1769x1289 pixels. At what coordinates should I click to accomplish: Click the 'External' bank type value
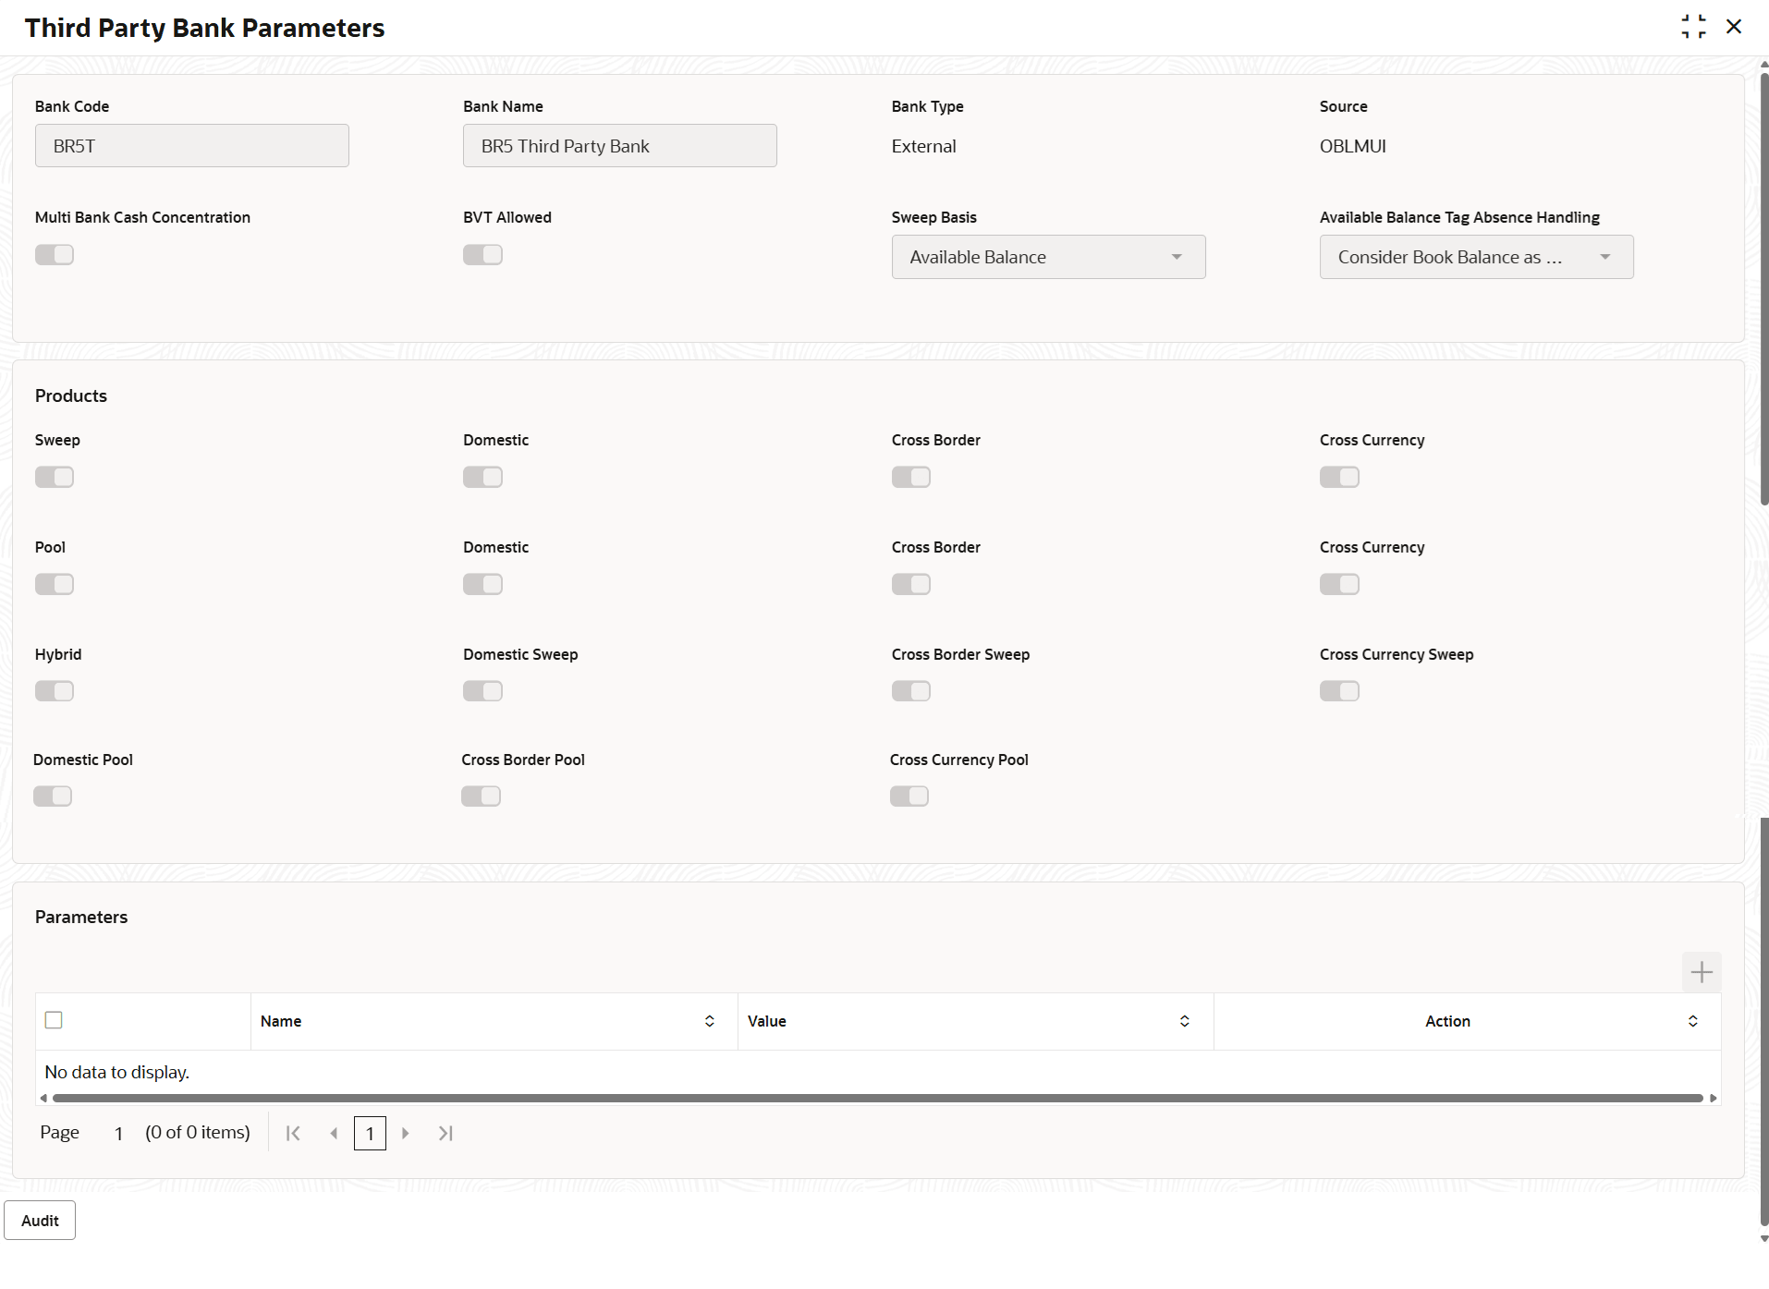[x=923, y=146]
